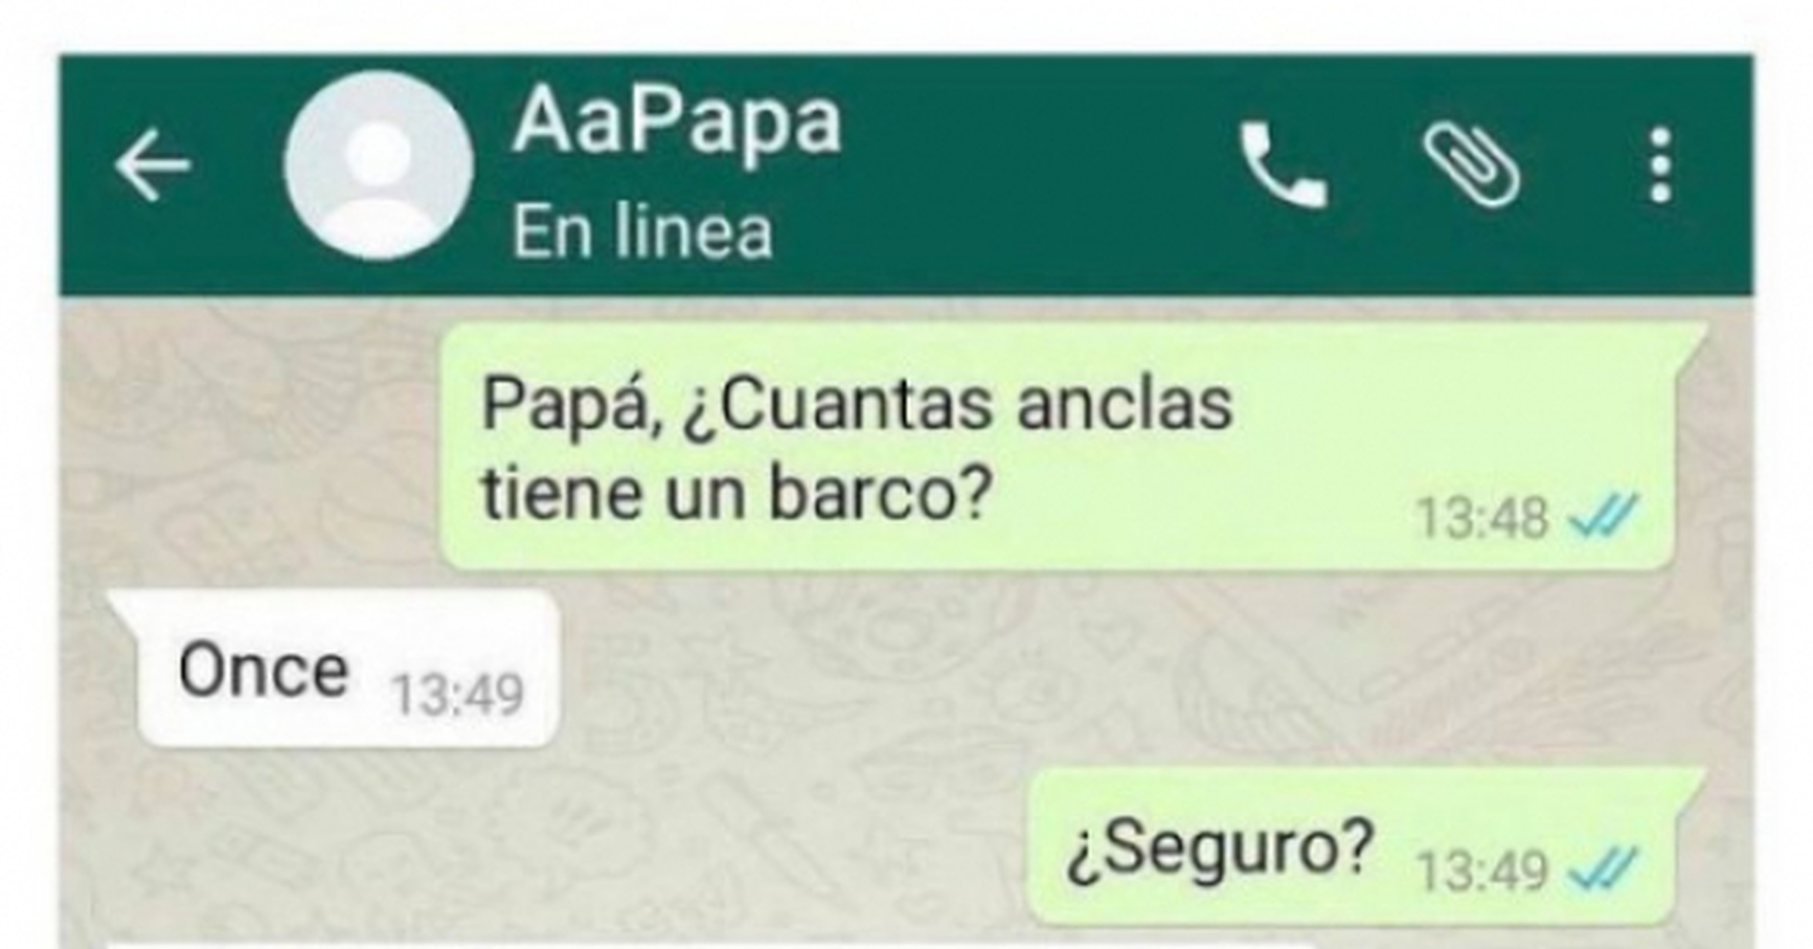
Task: Tap the word "barco?" in the first message
Action: 879,494
